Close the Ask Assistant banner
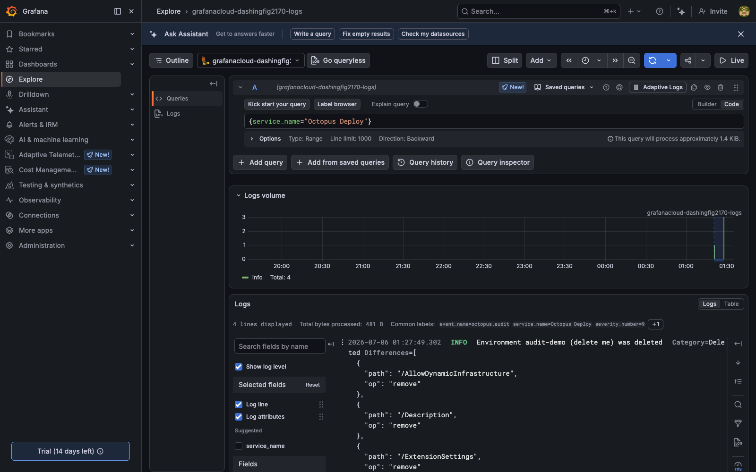The height and width of the screenshot is (472, 756). tap(741, 34)
